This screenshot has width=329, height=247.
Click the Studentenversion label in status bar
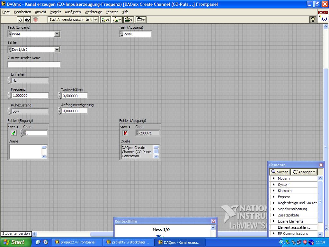16,233
